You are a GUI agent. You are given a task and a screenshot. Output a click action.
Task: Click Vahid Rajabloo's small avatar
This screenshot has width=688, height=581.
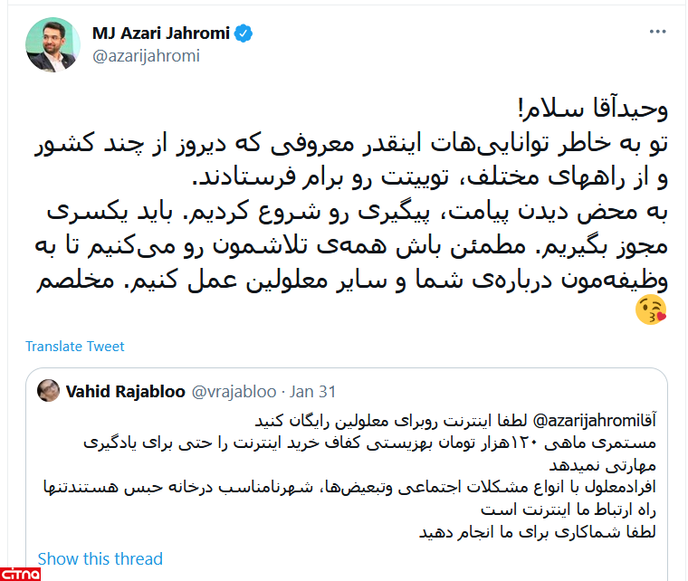(49, 392)
